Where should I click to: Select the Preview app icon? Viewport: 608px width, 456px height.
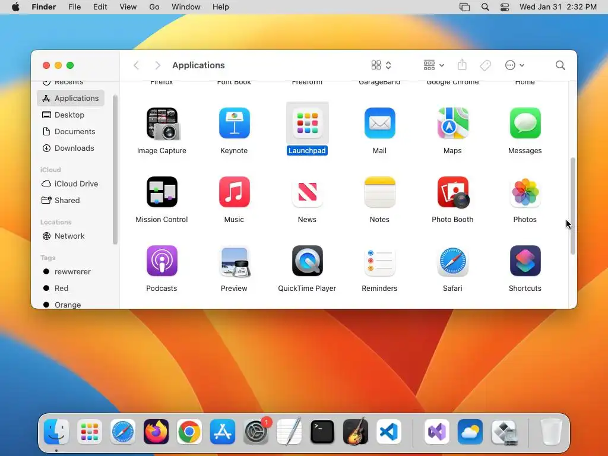pos(235,262)
